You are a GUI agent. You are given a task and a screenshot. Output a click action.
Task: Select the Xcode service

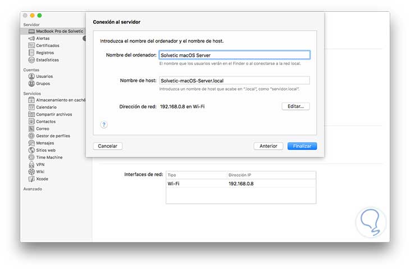click(x=42, y=179)
